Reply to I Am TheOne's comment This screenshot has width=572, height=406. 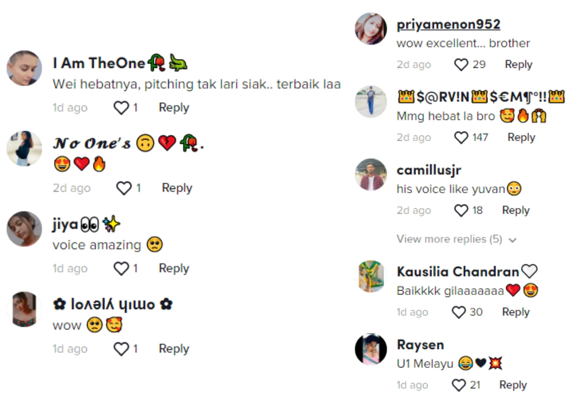[x=174, y=107]
